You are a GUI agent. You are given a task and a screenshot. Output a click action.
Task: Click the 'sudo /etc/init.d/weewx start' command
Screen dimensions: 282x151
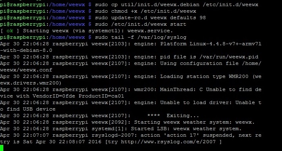pyautogui.click(x=141, y=24)
